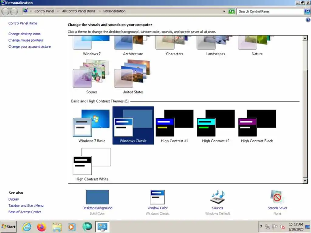
Task: Open the address bar history dropdown
Action: (x=224, y=11)
